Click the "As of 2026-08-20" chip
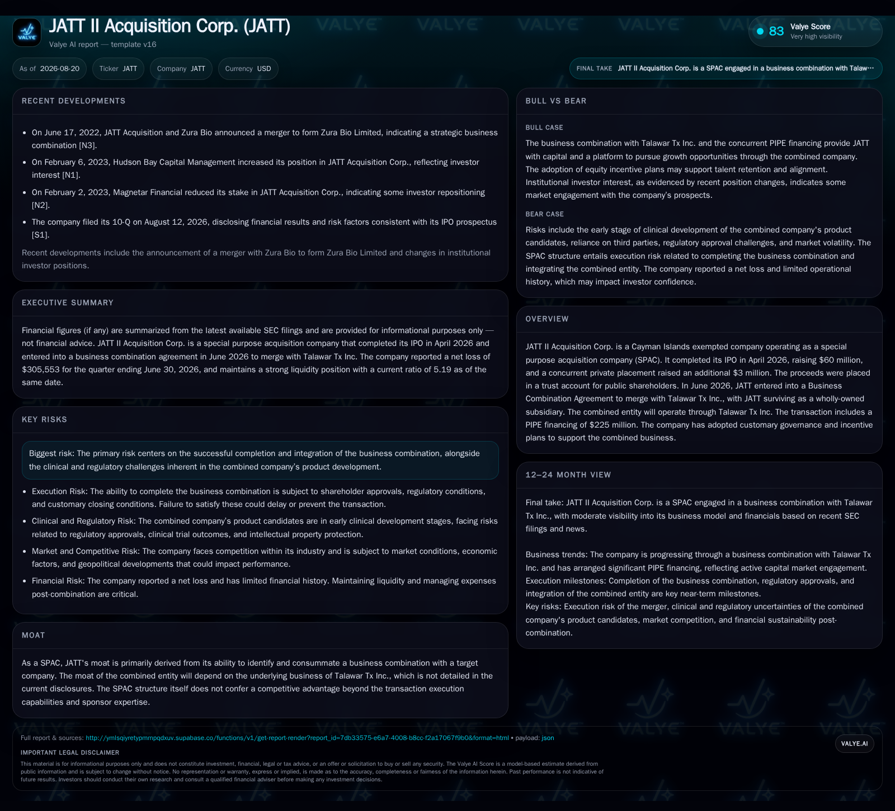Screen dimensions: 895x811 49,69
